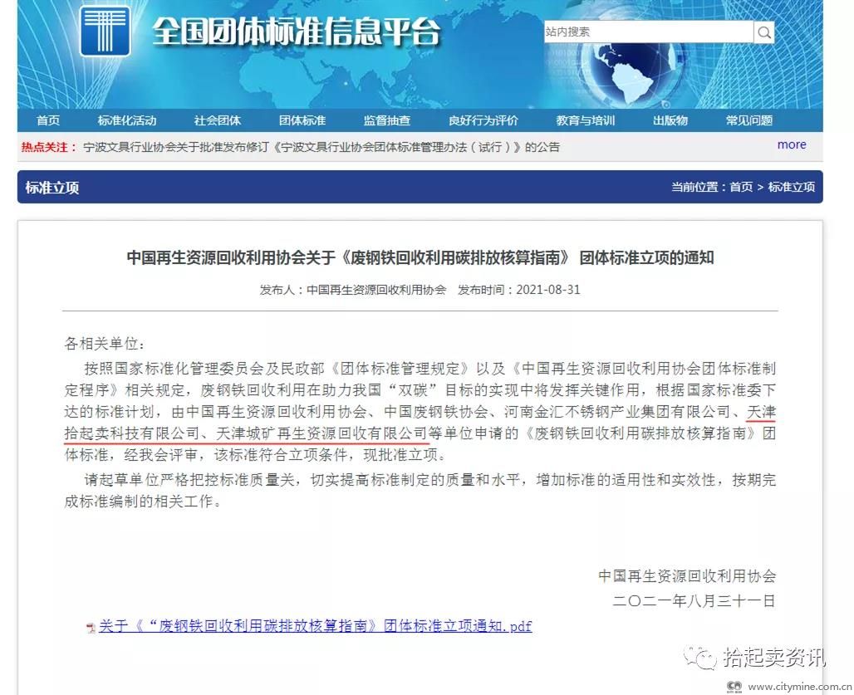Go to the 社会团体 nav item

[218, 120]
